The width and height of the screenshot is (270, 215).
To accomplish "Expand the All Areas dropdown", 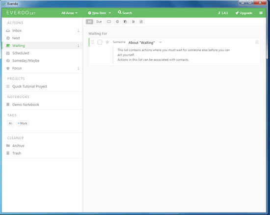I will coord(69,13).
